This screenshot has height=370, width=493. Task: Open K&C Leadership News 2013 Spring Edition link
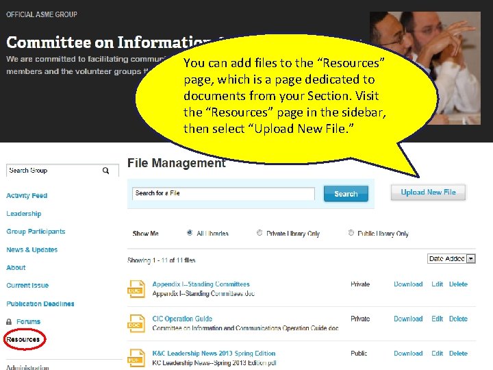tap(214, 354)
